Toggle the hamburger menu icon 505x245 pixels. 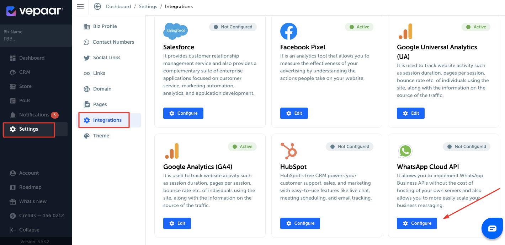point(80,6)
